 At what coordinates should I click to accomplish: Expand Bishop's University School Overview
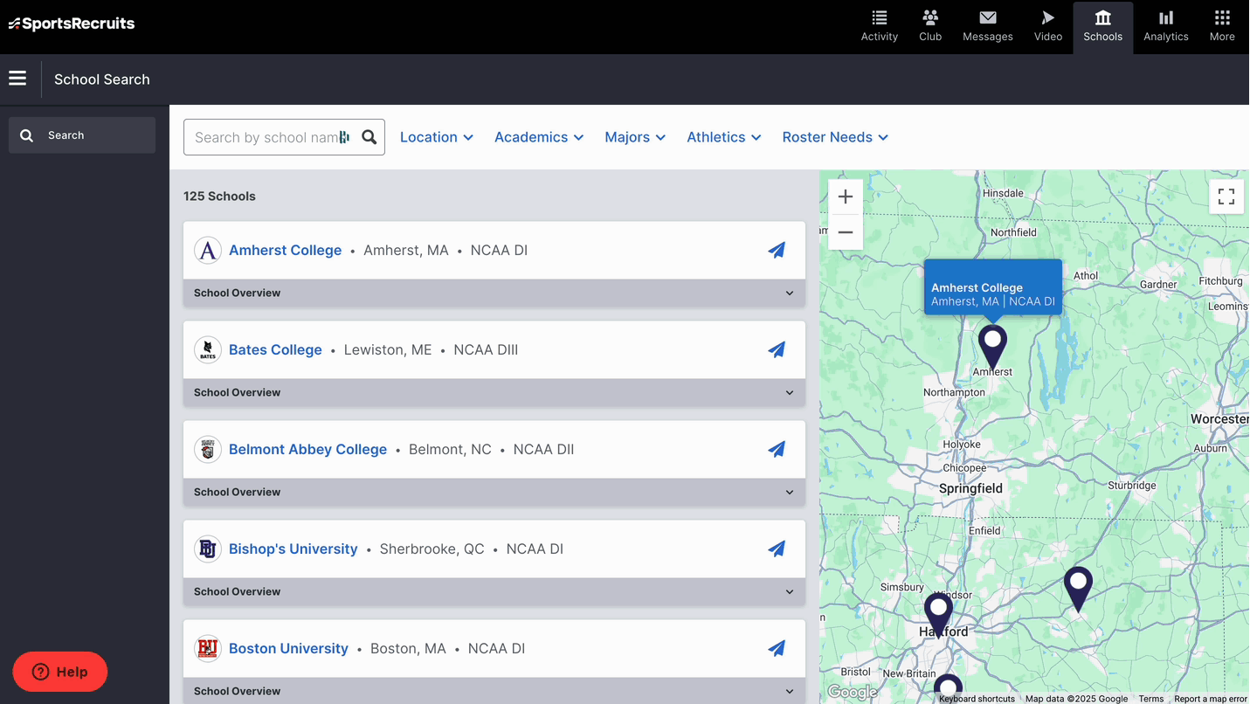[494, 591]
